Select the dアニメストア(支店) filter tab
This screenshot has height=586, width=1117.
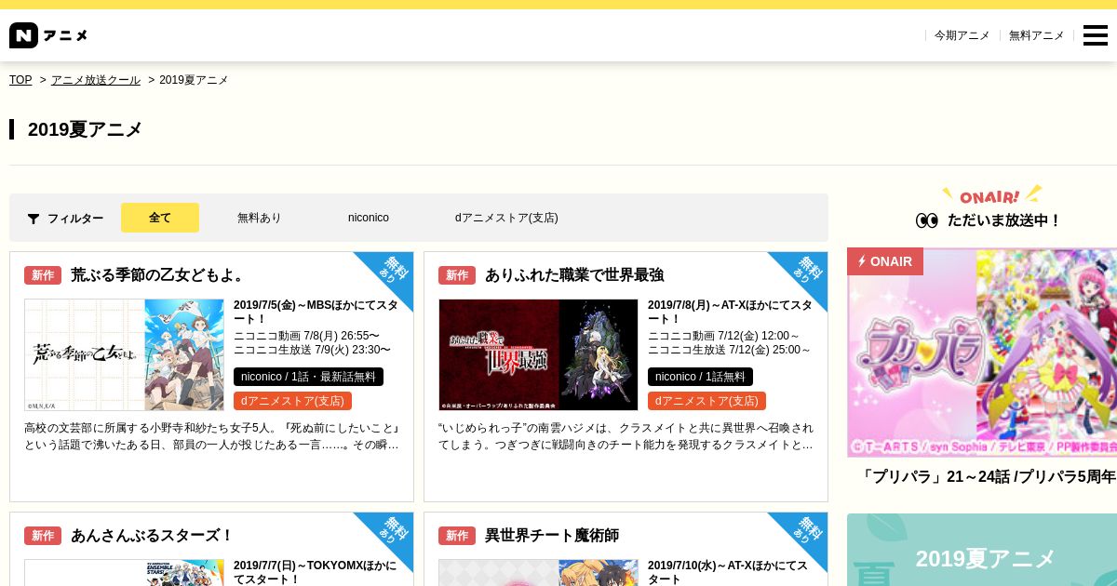coord(506,218)
